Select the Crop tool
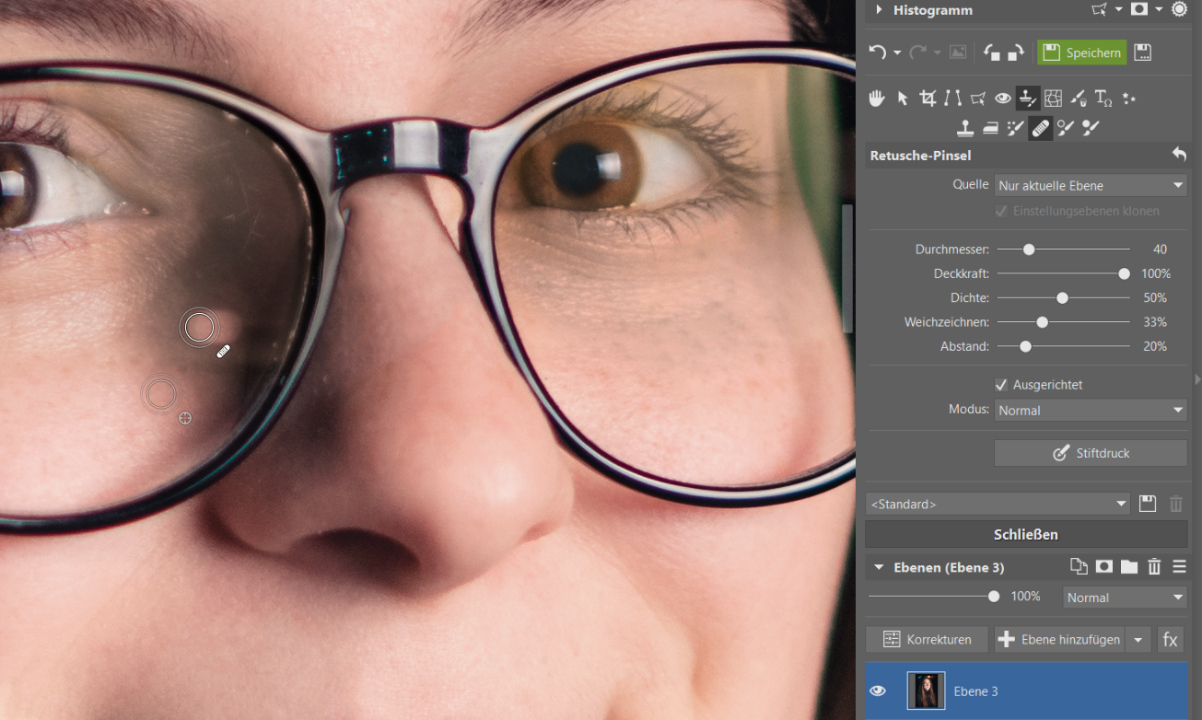 tap(928, 98)
